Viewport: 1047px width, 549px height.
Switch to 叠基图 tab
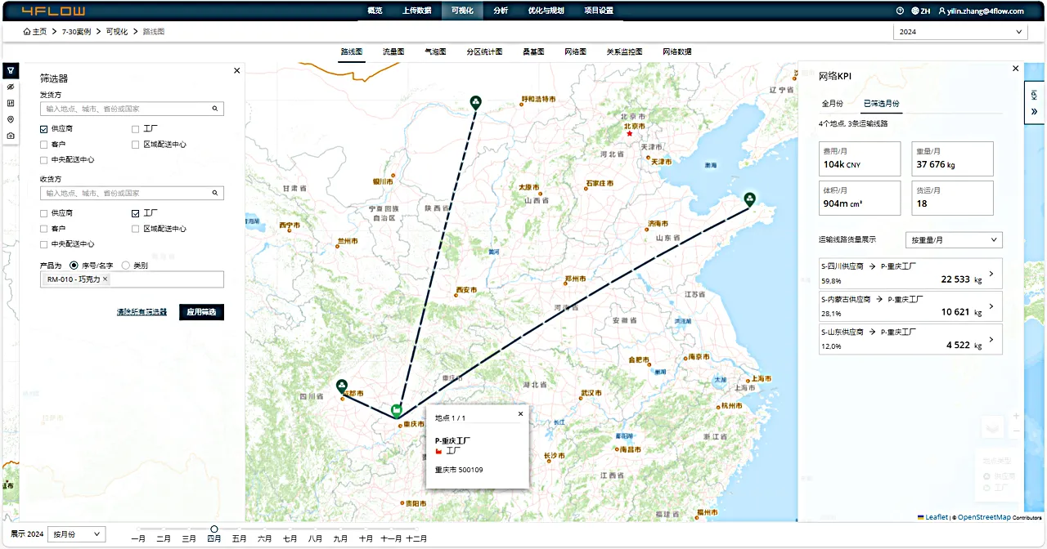[x=533, y=51]
